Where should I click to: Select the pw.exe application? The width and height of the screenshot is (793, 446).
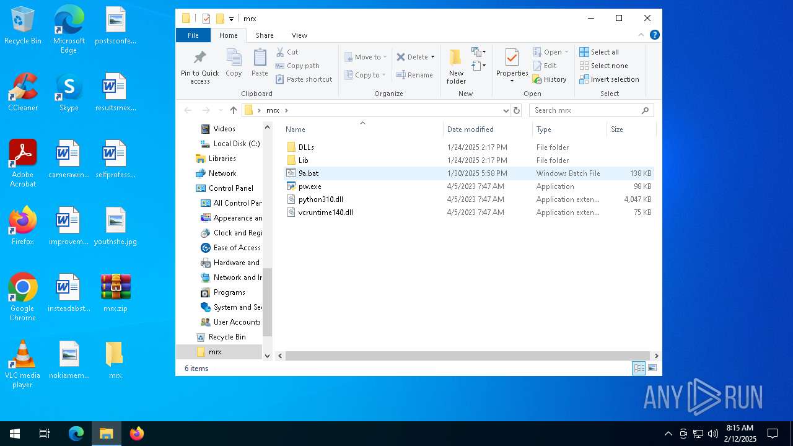pos(468,186)
